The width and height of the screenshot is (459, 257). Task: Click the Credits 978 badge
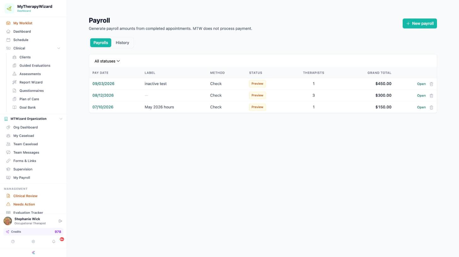(x=33, y=232)
